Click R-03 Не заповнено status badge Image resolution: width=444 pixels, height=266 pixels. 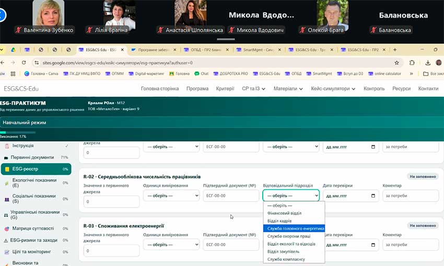coord(423,225)
